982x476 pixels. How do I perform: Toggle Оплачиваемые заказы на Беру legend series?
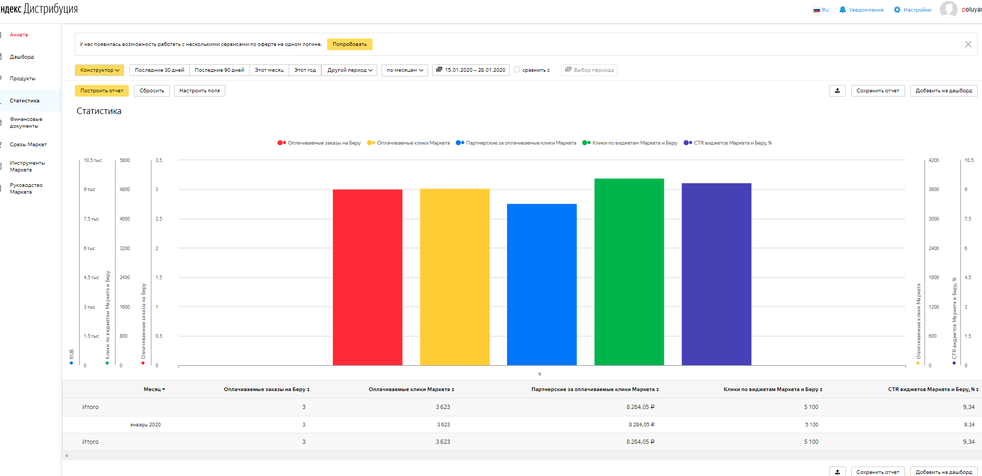pyautogui.click(x=319, y=143)
